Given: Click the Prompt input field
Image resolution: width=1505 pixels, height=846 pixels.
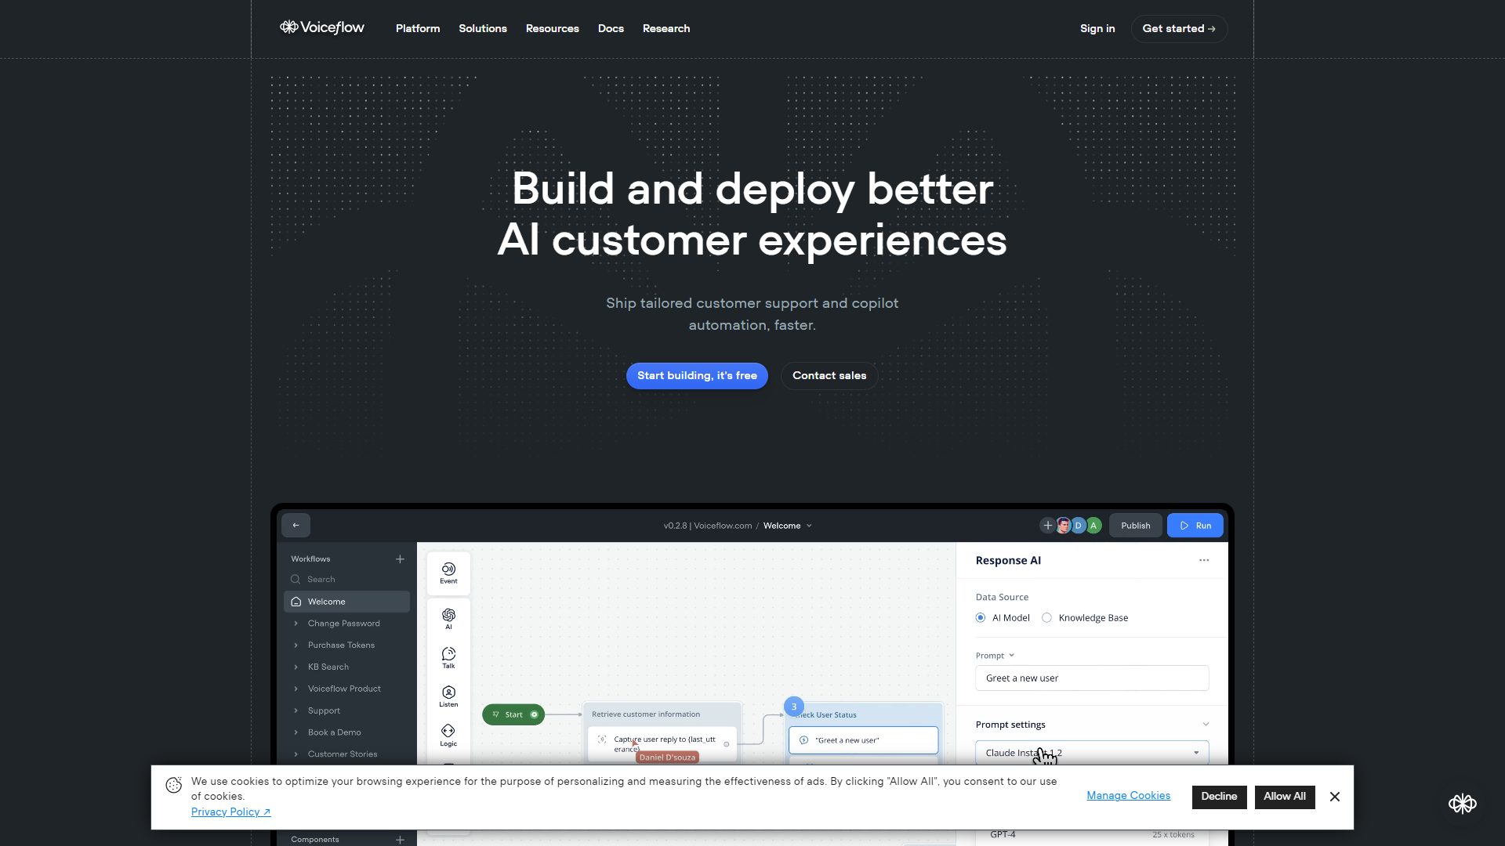Looking at the screenshot, I should [1092, 678].
